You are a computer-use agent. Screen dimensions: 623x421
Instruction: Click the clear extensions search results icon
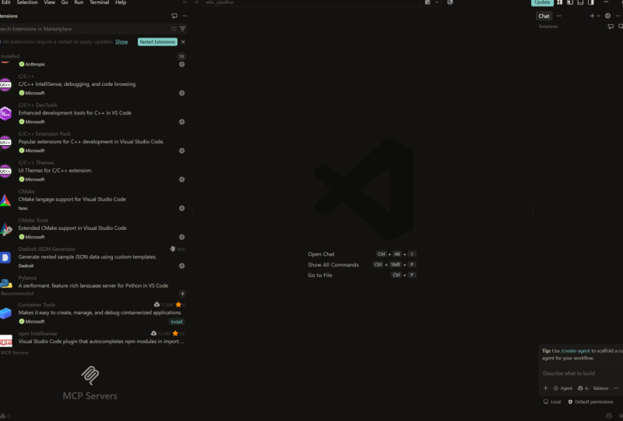pos(174,29)
